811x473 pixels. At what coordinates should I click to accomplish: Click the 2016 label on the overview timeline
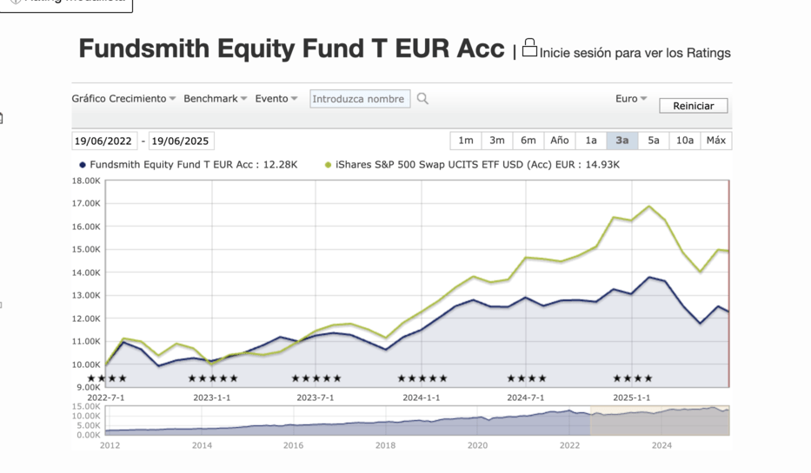click(293, 445)
